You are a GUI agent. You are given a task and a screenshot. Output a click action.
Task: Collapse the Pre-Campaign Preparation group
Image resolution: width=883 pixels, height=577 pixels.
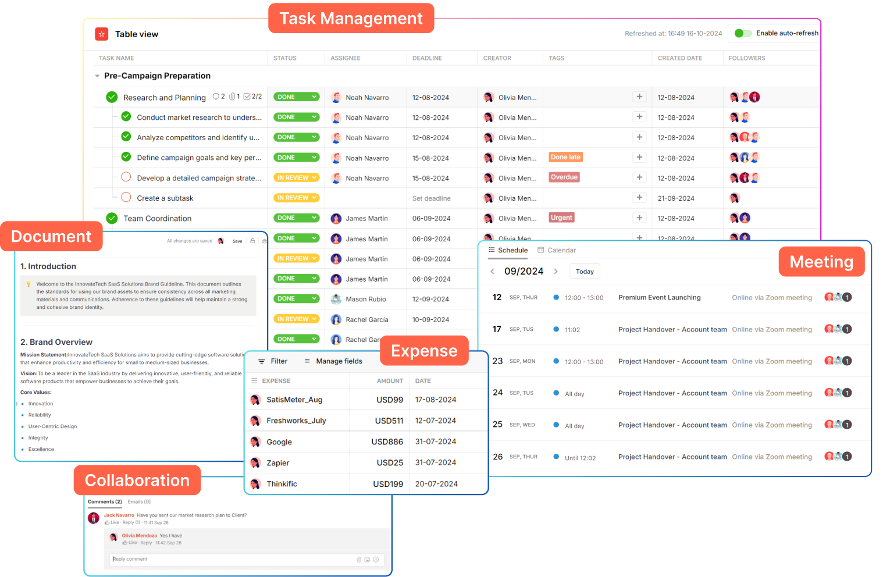click(97, 76)
